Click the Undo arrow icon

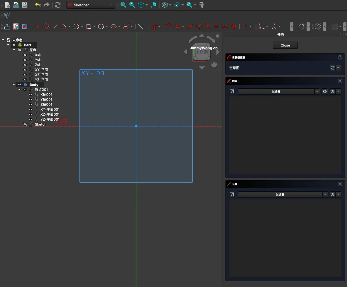[38, 5]
